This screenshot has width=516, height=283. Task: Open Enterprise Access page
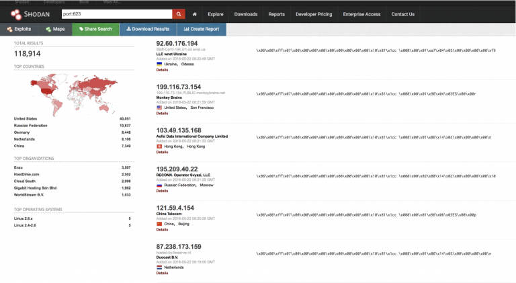click(361, 13)
